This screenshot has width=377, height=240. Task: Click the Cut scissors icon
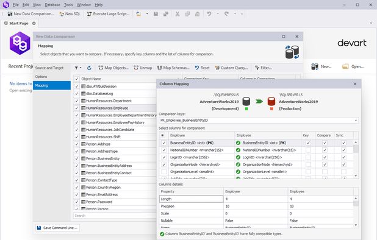pyautogui.click(x=178, y=14)
